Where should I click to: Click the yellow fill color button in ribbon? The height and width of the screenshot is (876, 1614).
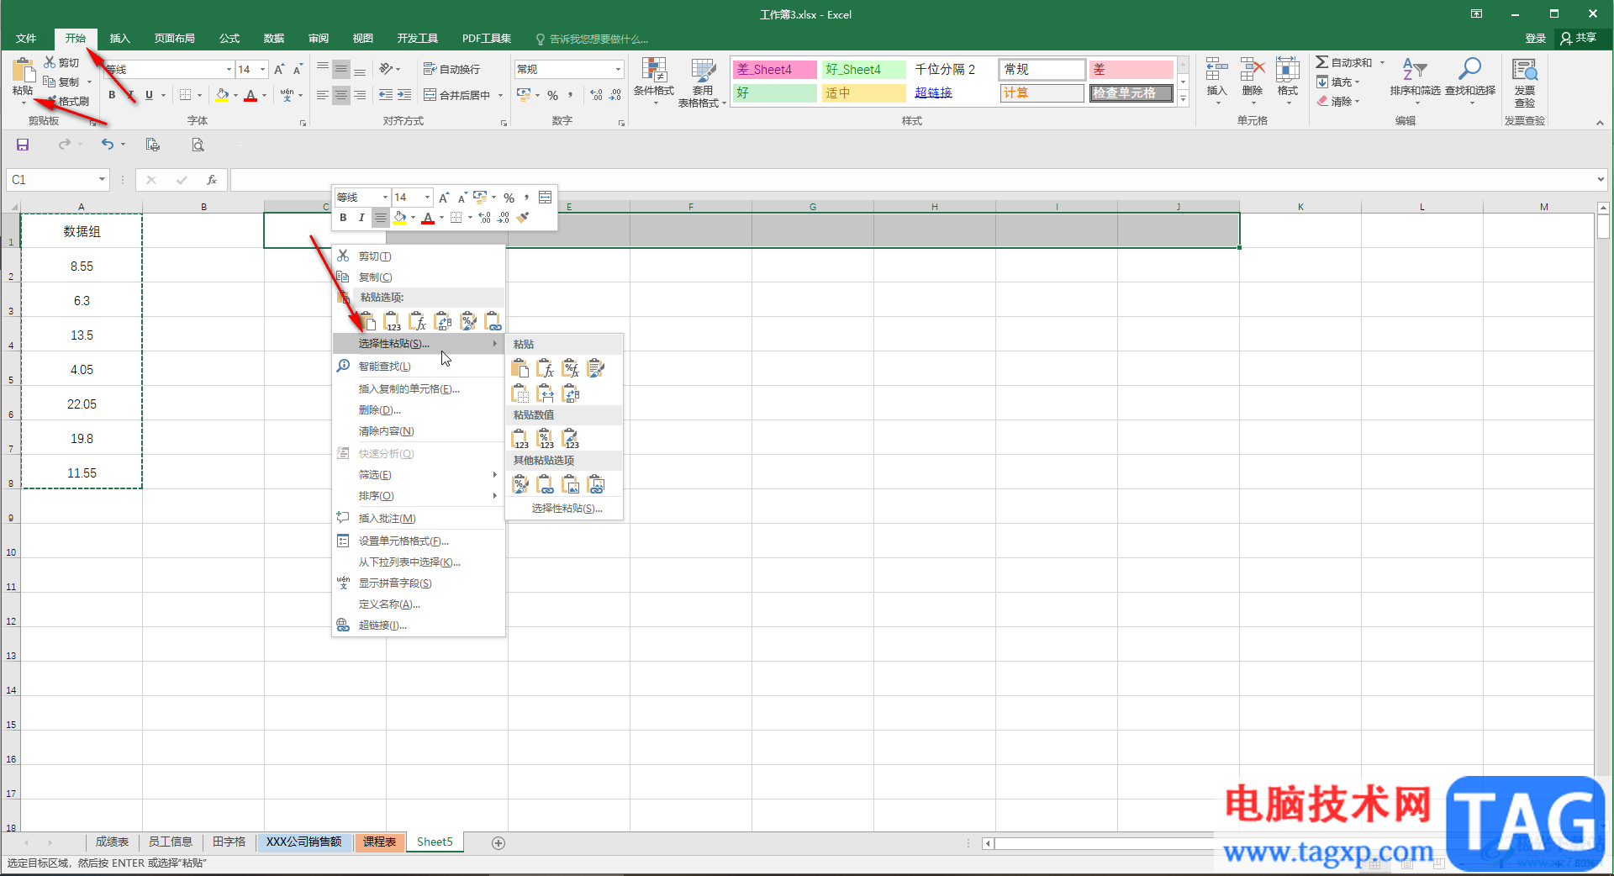[222, 95]
